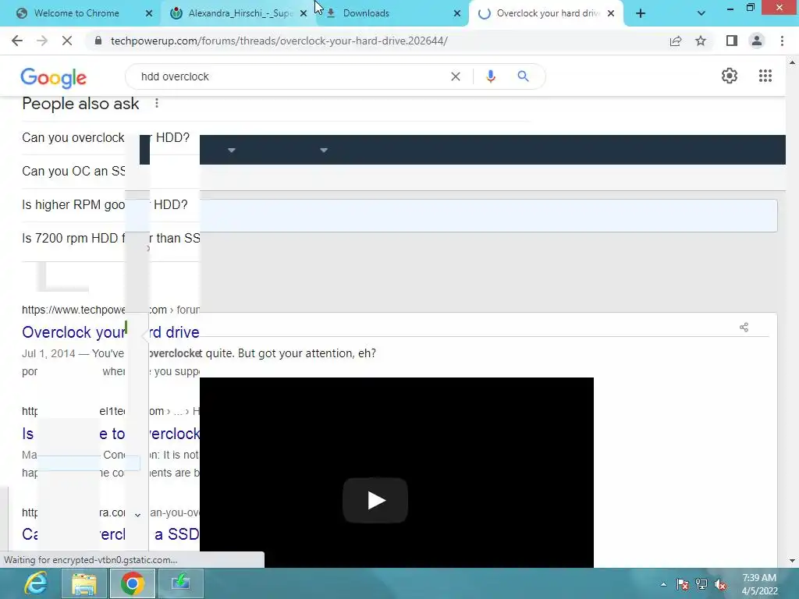This screenshot has height=599, width=799.
Task: Click the techpowerup result URL
Action: pos(111,310)
